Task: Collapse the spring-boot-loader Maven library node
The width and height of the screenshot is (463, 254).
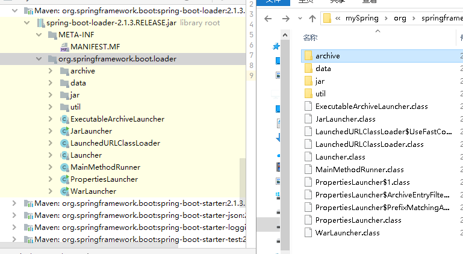Action: pos(14,11)
